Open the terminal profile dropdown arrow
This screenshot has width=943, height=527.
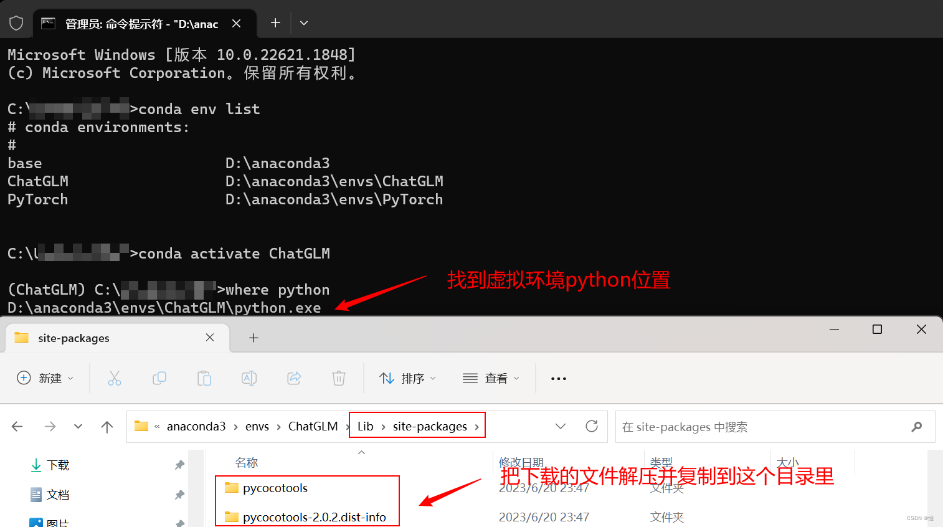(x=304, y=23)
